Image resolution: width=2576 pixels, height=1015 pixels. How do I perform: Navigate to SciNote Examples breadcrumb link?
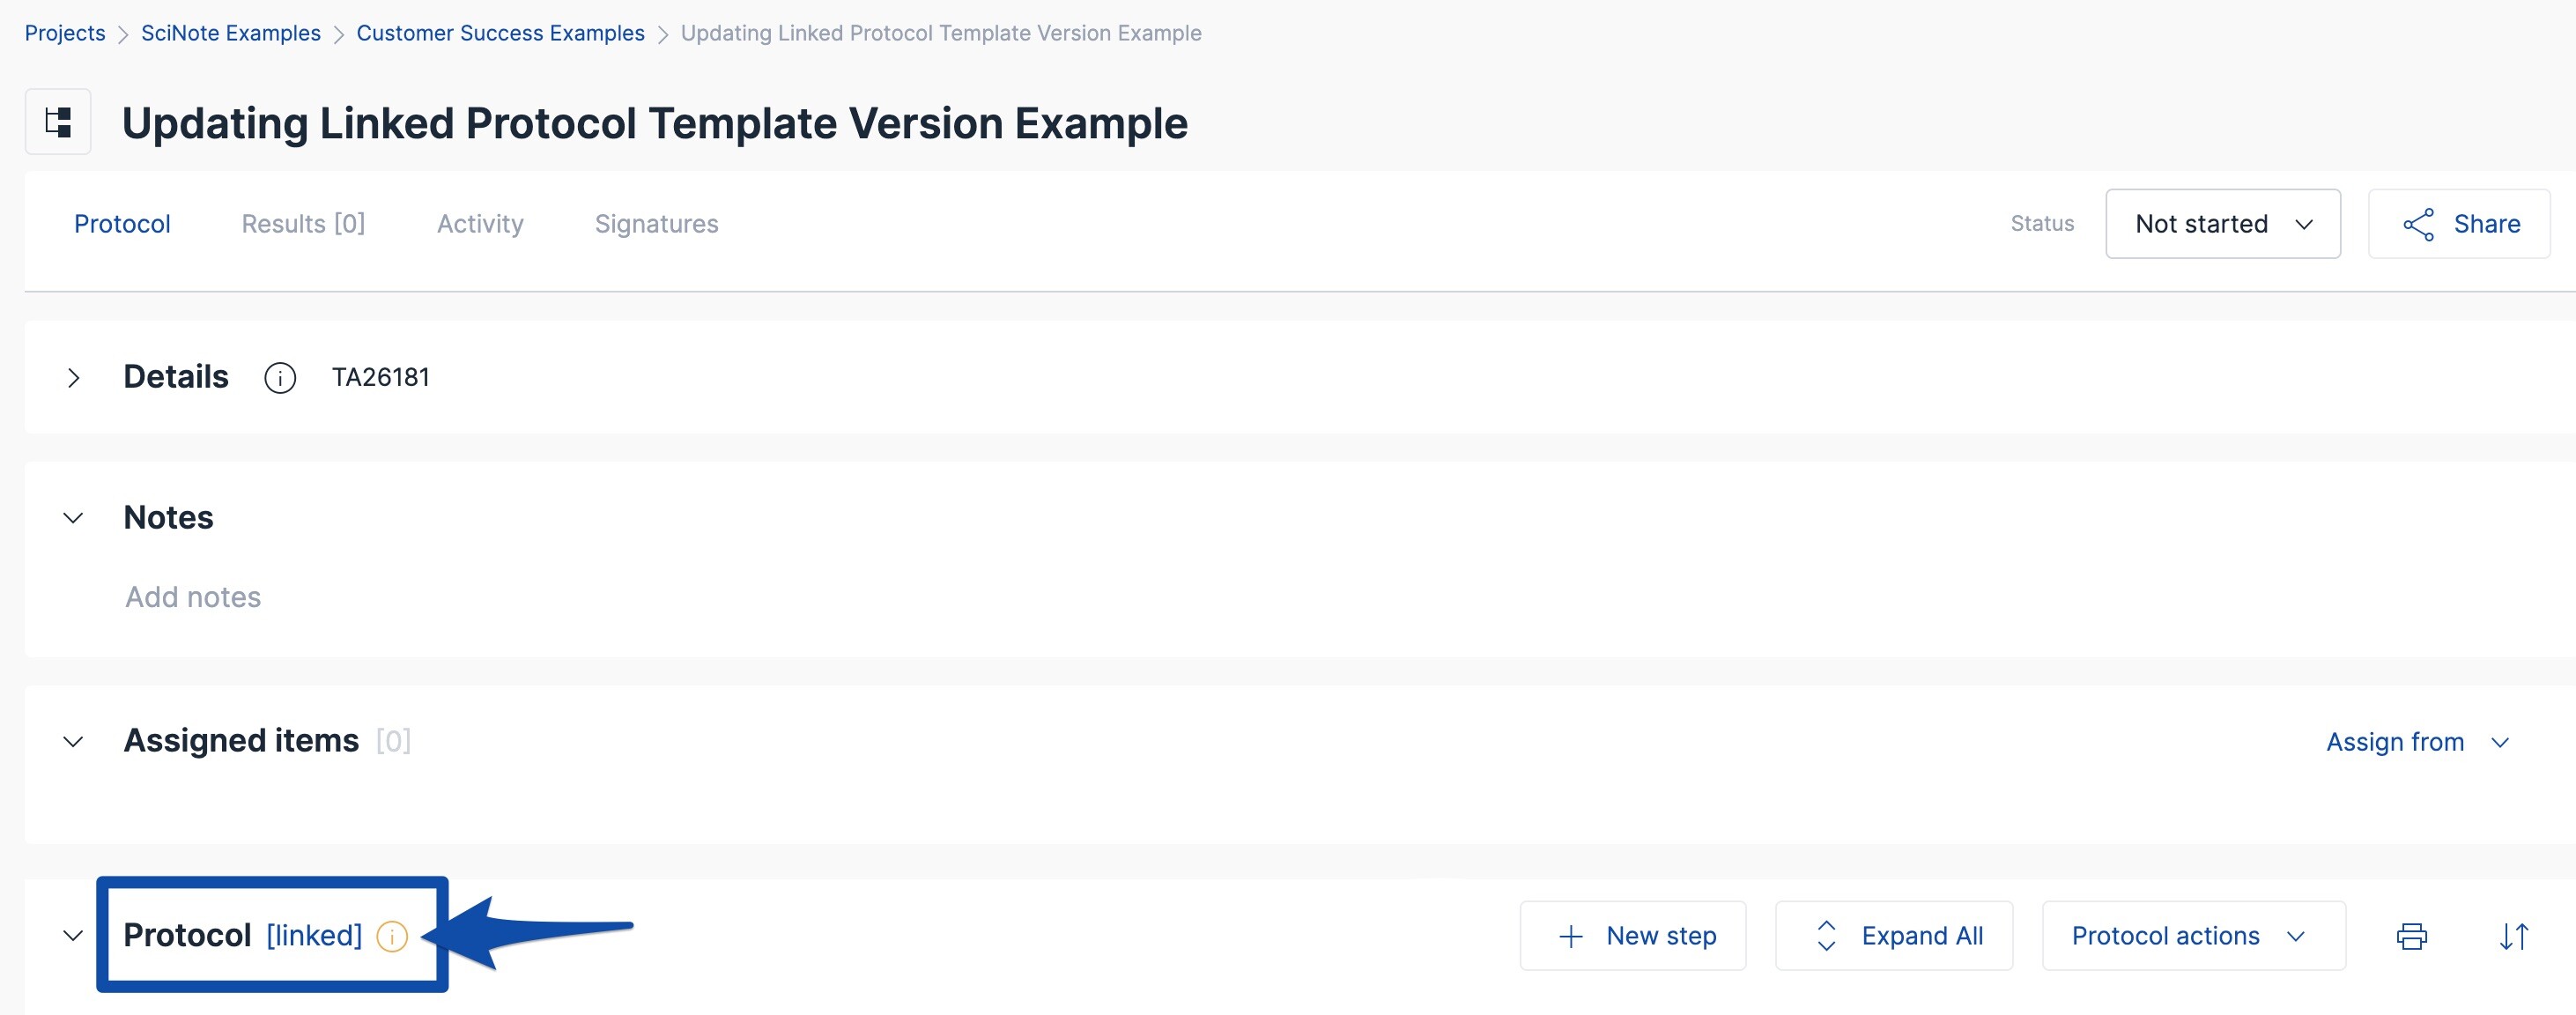(231, 33)
